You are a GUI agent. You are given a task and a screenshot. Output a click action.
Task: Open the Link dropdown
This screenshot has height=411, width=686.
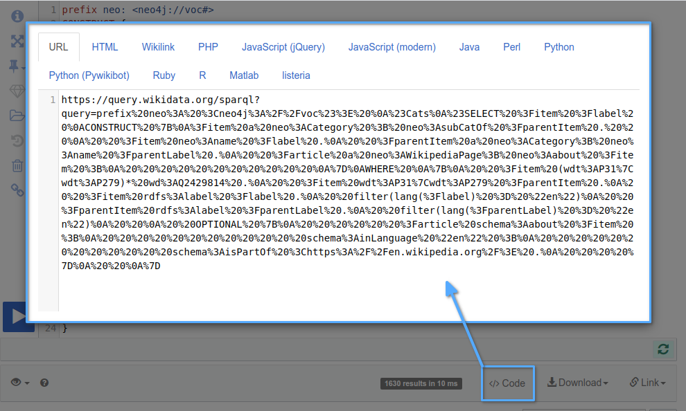[x=647, y=383]
